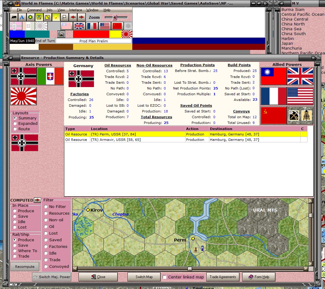The width and height of the screenshot is (325, 289).
Task: Select Burma Siam in the M V list
Action: click(x=293, y=10)
